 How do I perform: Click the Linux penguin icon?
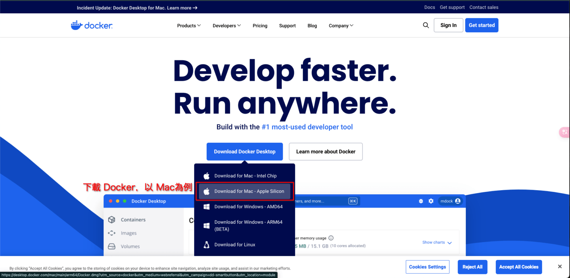(x=207, y=245)
